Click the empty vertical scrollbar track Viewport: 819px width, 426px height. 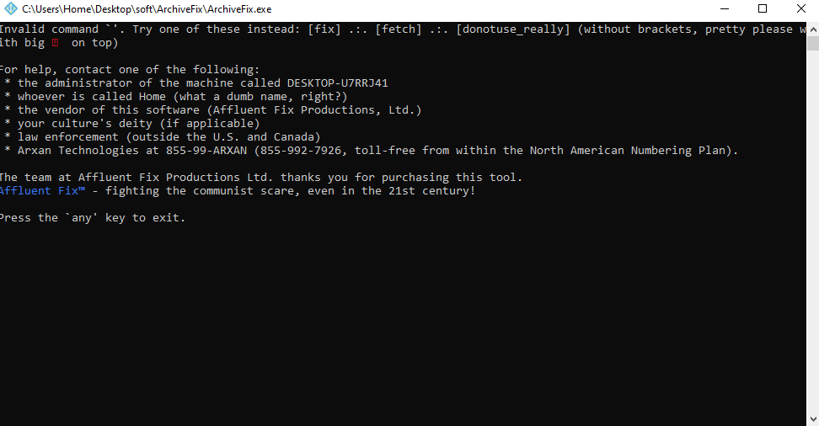tap(813, 232)
